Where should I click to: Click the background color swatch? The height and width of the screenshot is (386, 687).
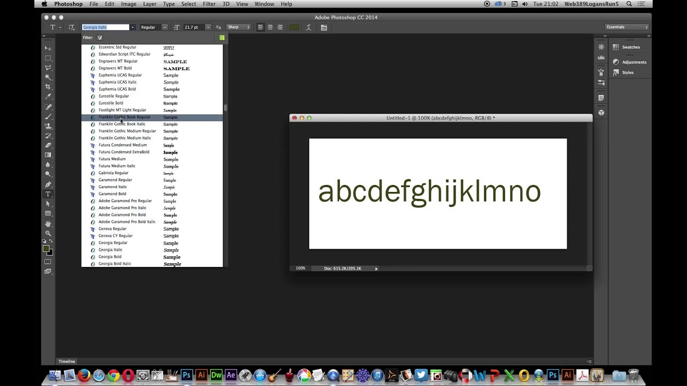pos(50,253)
